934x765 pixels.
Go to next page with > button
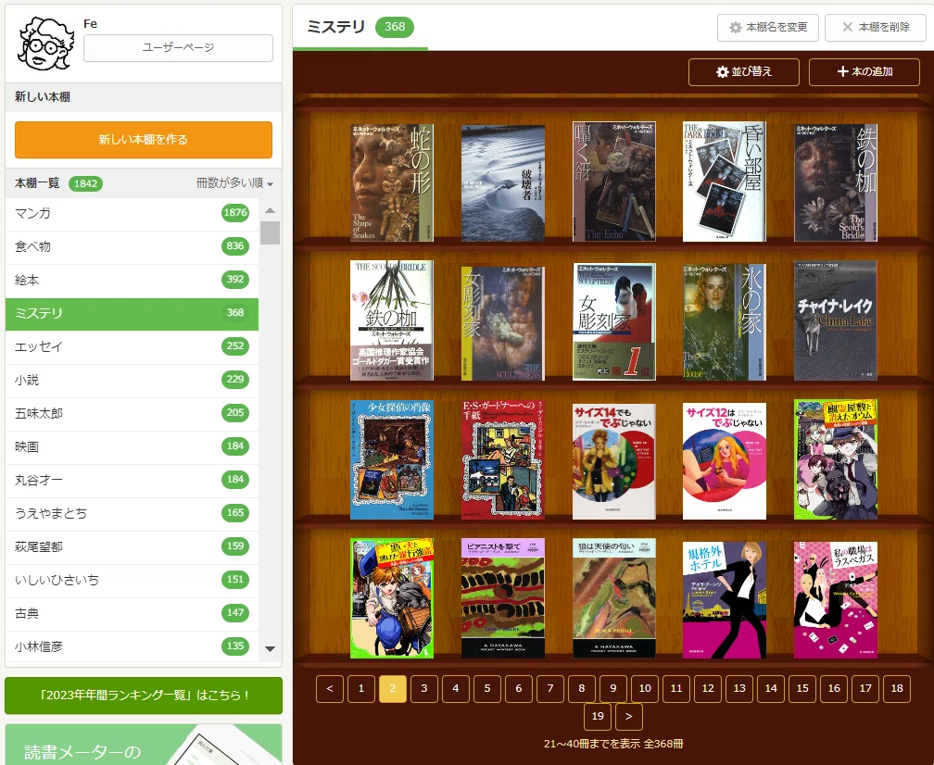629,717
